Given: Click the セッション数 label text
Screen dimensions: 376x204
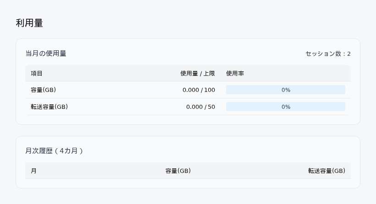Looking at the screenshot, I should tap(323, 54).
